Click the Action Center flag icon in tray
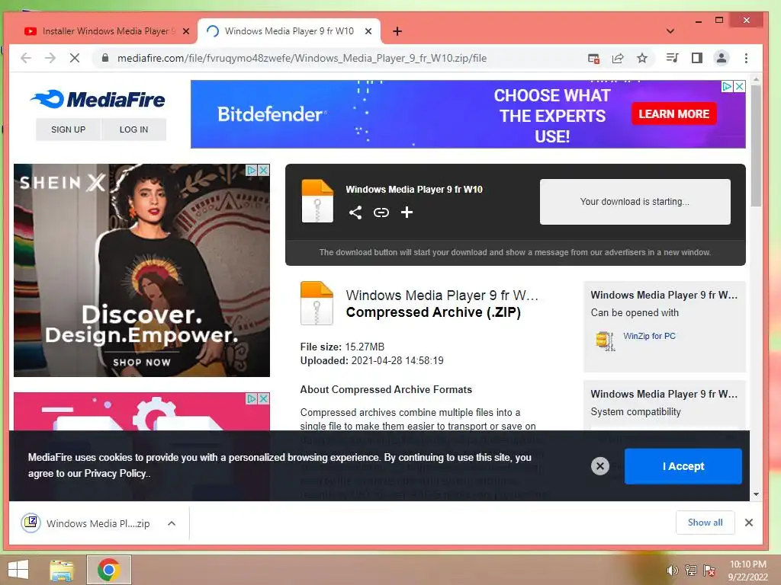 (x=709, y=570)
